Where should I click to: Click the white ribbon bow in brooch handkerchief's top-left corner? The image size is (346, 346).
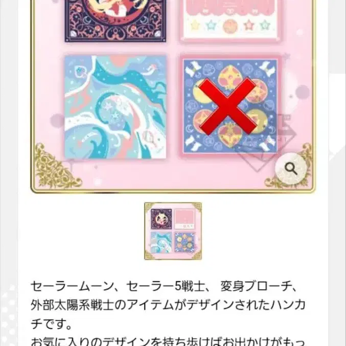click(x=193, y=69)
